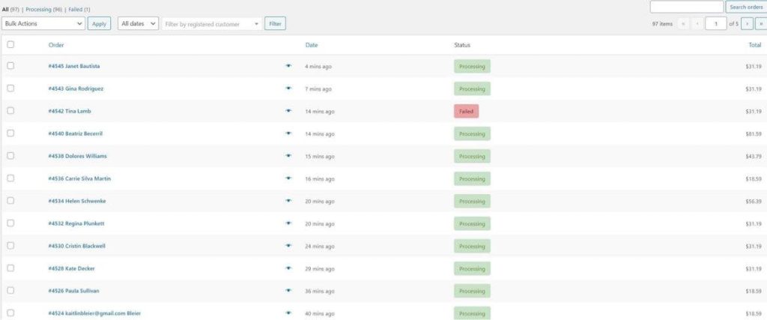
Task: Click the Filter button
Action: 276,23
